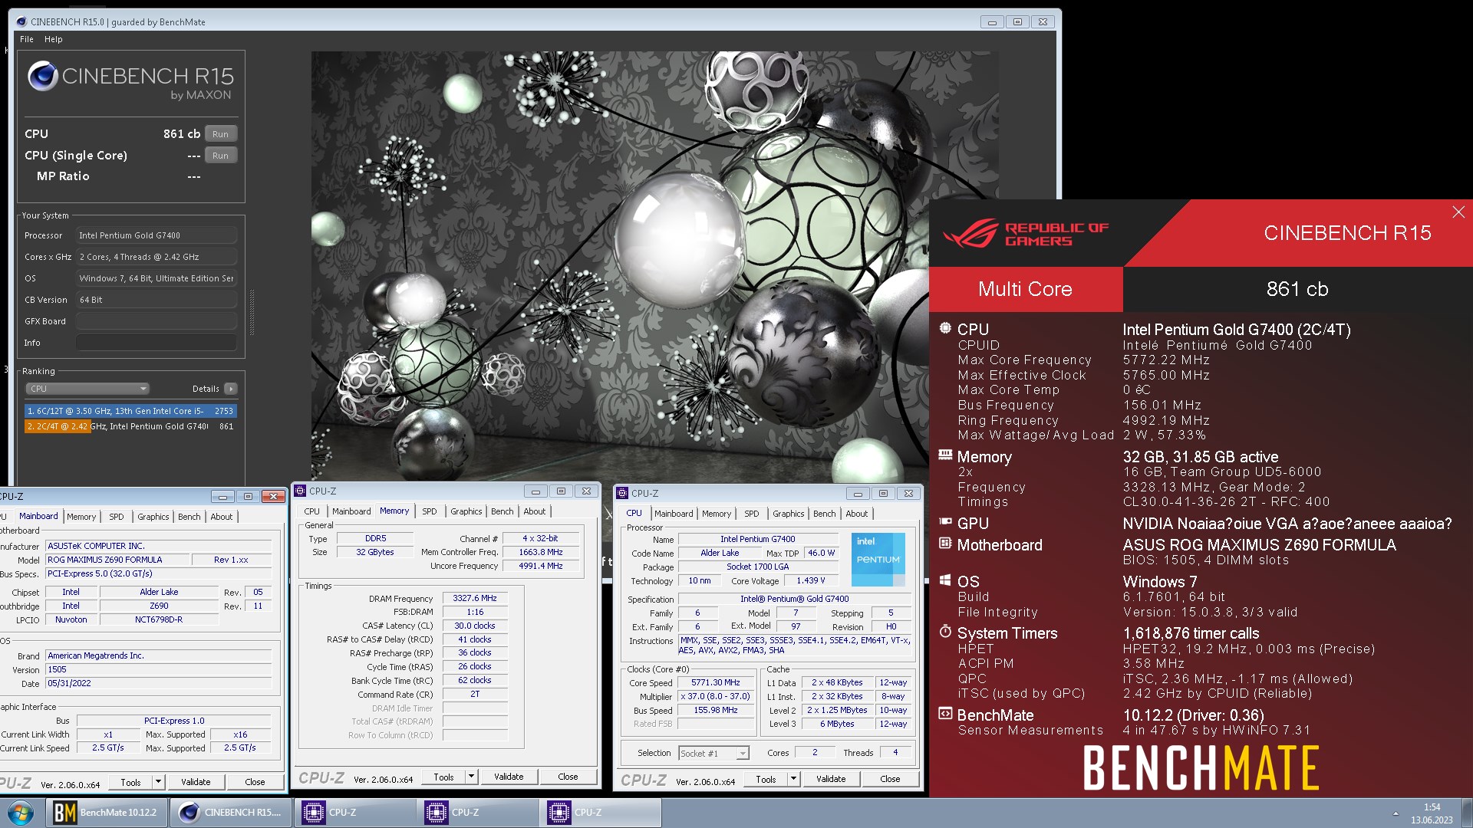Click the Intel Pentium badge in CPU-Z
The width and height of the screenshot is (1473, 828).
click(878, 559)
